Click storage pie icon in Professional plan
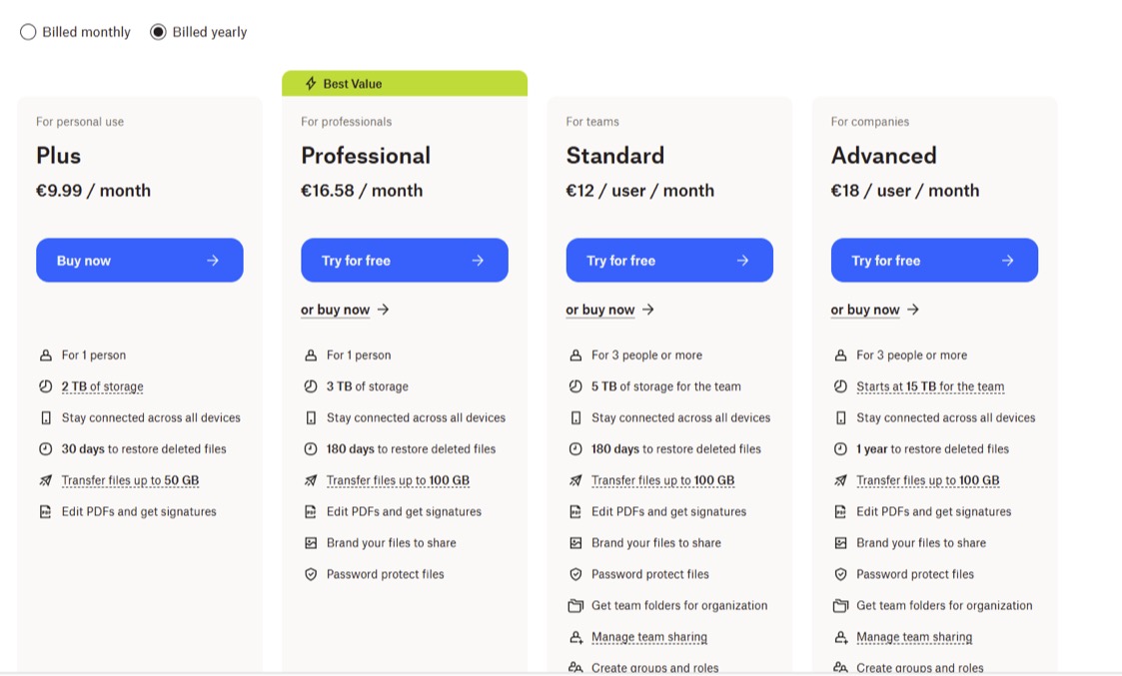This screenshot has width=1122, height=676. tap(310, 386)
